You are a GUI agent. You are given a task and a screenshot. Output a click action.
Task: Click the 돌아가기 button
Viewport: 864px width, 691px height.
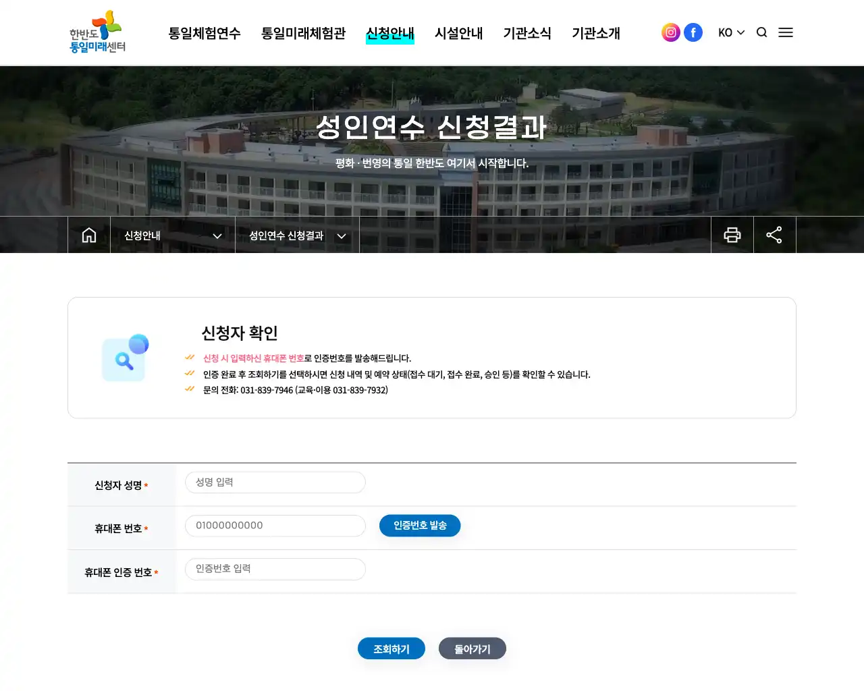click(x=473, y=648)
